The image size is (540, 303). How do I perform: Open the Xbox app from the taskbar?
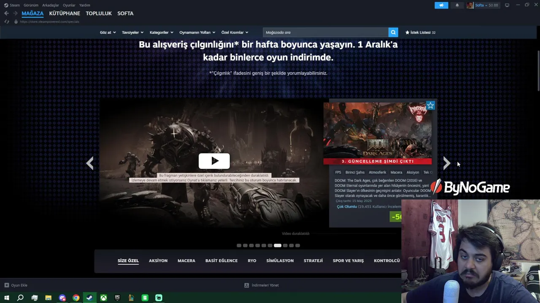[x=103, y=298]
